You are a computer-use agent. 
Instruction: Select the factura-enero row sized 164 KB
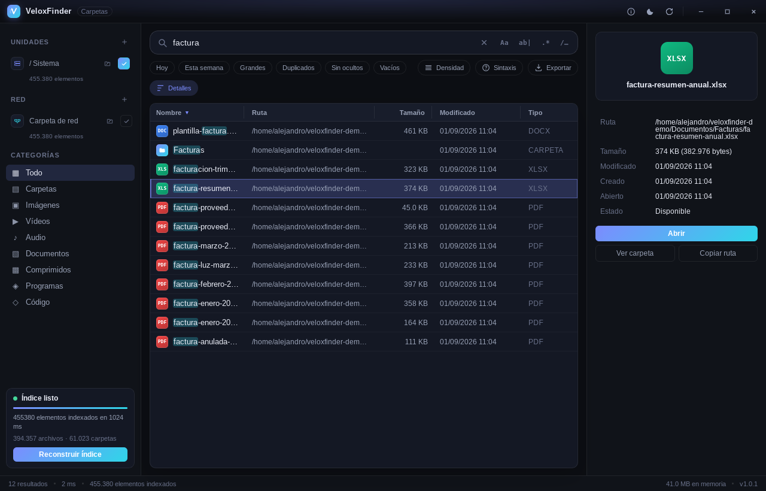pos(364,323)
